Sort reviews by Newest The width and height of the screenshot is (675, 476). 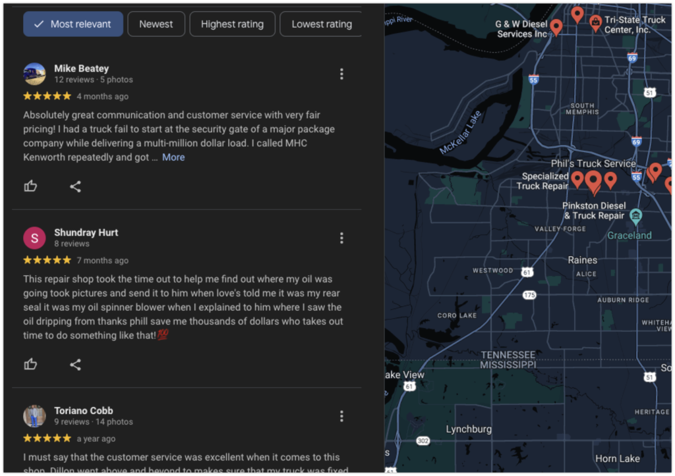coord(156,24)
